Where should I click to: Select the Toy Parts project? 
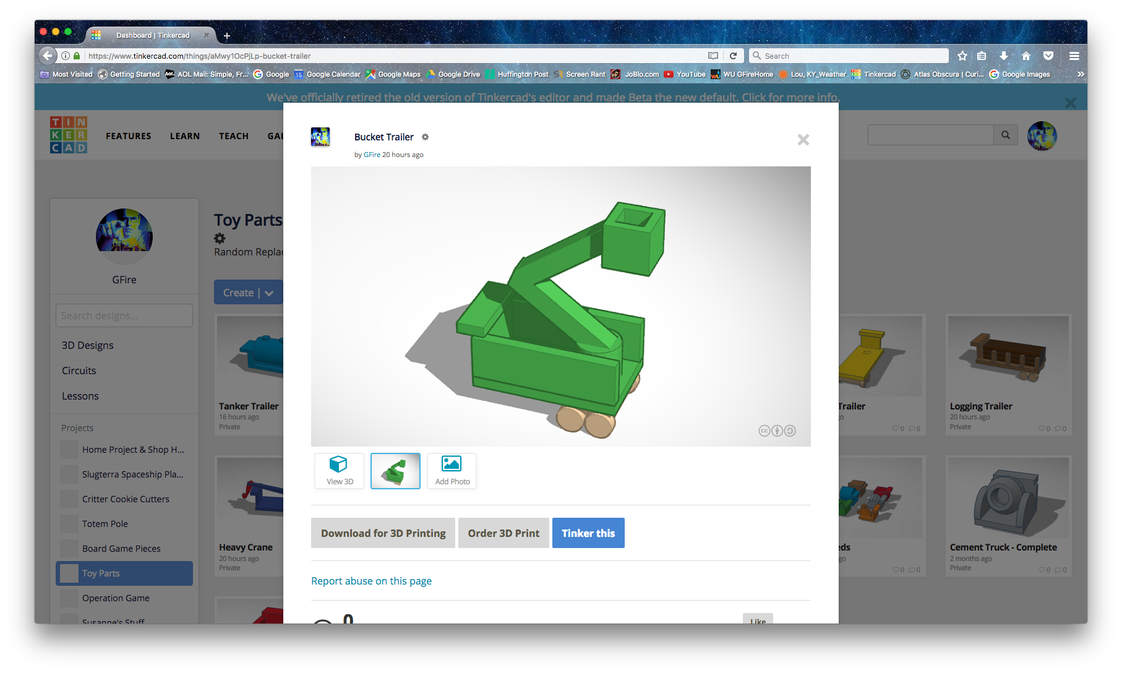[x=124, y=573]
